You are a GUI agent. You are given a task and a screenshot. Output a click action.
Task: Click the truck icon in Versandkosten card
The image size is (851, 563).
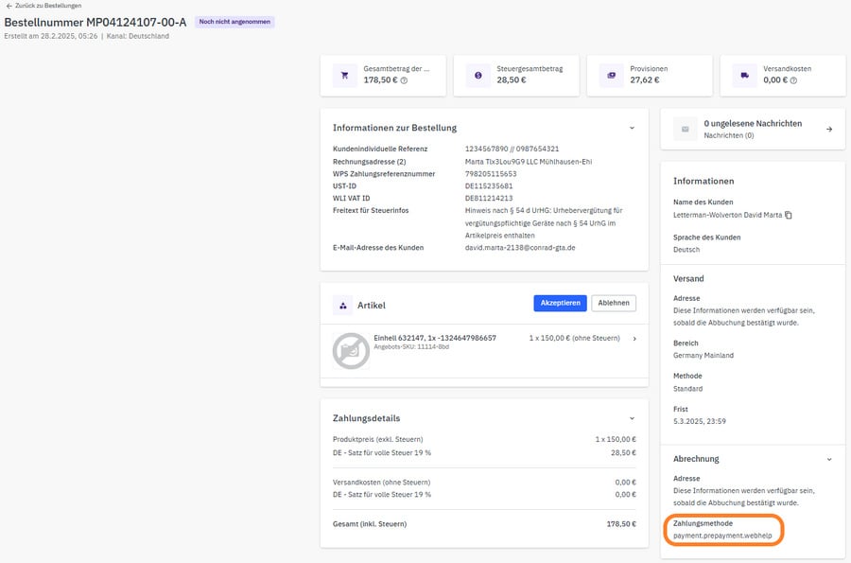pyautogui.click(x=744, y=75)
